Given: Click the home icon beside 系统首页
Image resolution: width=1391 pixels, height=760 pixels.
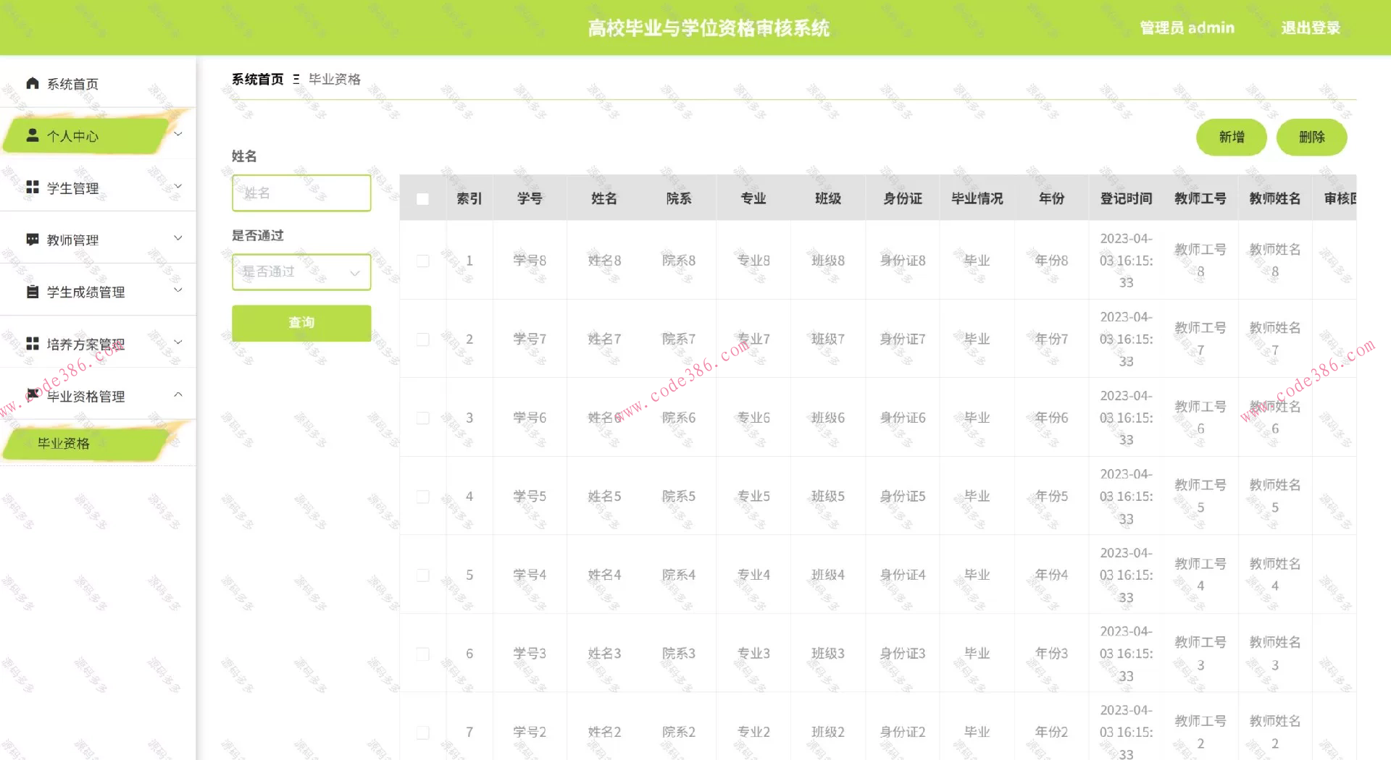Looking at the screenshot, I should pyautogui.click(x=32, y=83).
